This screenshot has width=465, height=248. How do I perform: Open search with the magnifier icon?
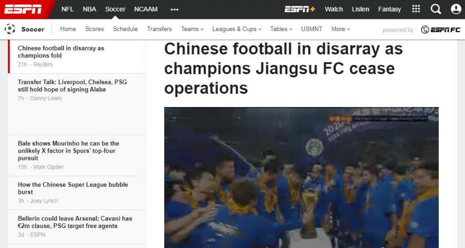436,9
